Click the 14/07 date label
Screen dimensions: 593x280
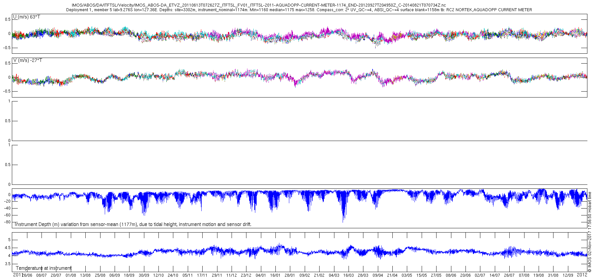(x=495, y=275)
